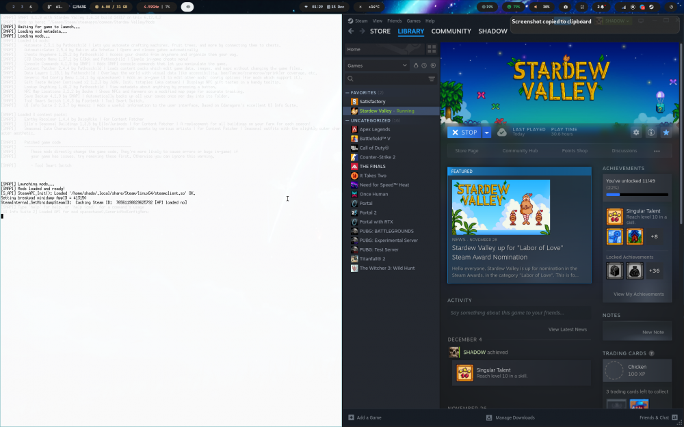Viewport: 684px width, 427px height.
Task: Switch to the STORE tab
Action: click(380, 31)
